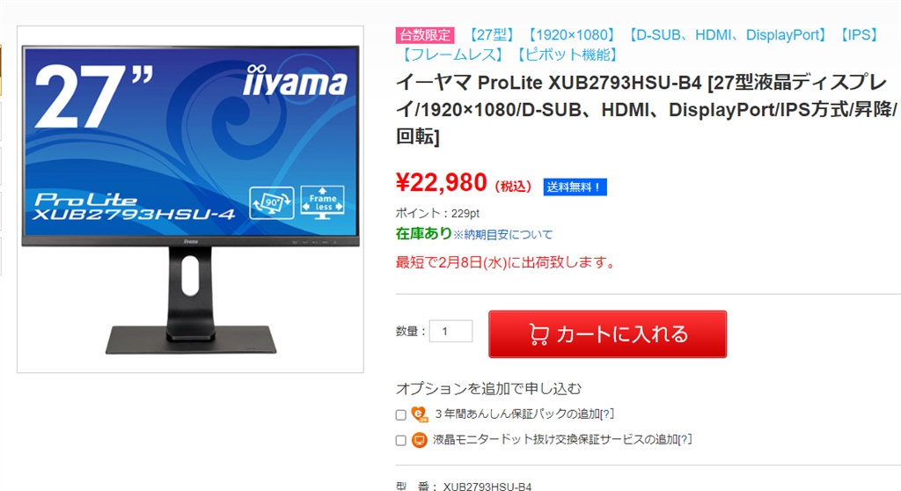Open the 【IPS】 panel tag link

click(860, 35)
